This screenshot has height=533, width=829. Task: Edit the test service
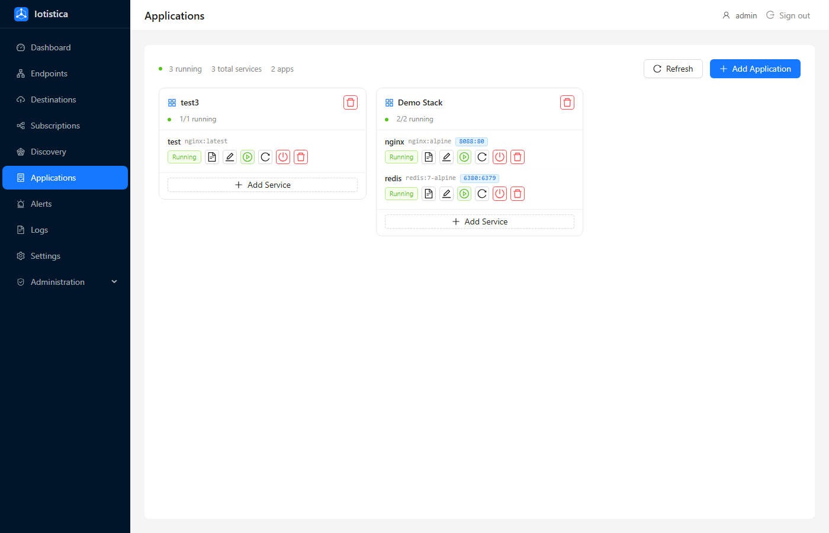(230, 157)
